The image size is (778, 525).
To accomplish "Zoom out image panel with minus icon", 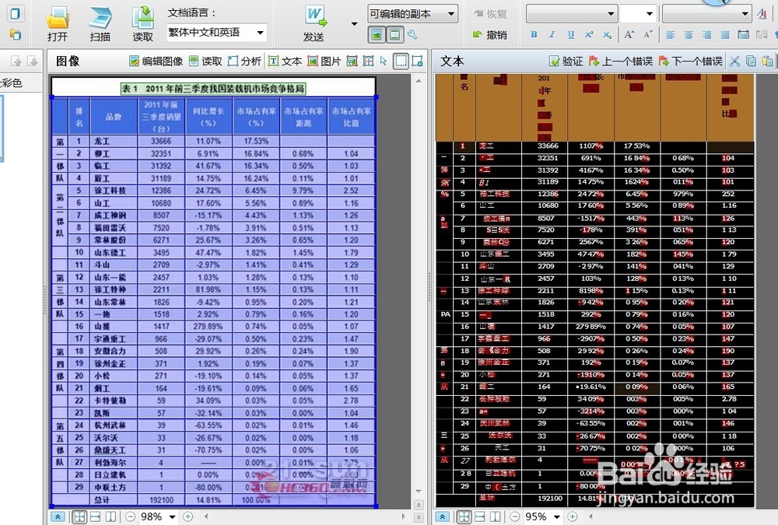I will click(130, 516).
